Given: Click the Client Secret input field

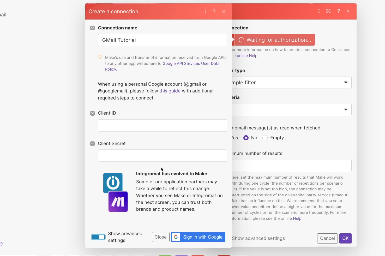Looking at the screenshot, I should [x=163, y=156].
